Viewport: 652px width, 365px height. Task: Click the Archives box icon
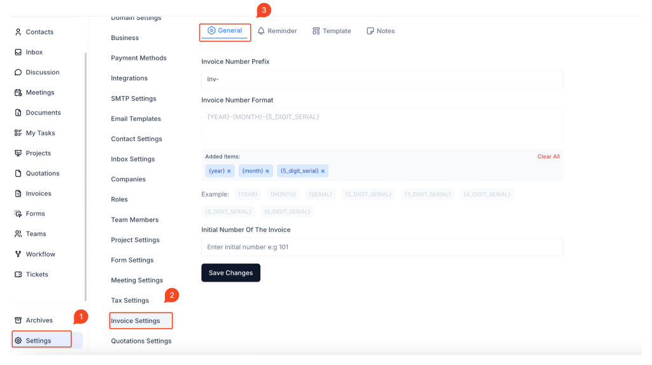point(18,320)
